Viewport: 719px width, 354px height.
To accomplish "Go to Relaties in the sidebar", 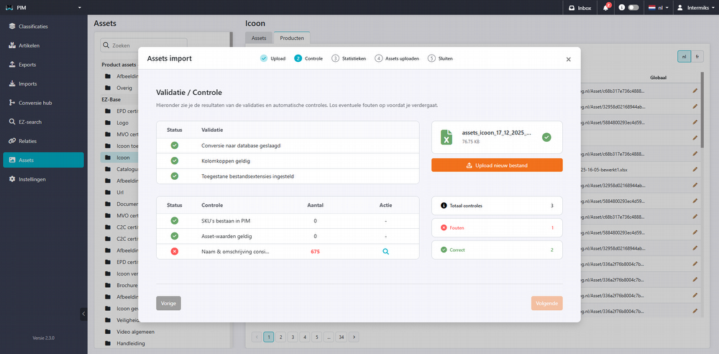I will pos(27,141).
